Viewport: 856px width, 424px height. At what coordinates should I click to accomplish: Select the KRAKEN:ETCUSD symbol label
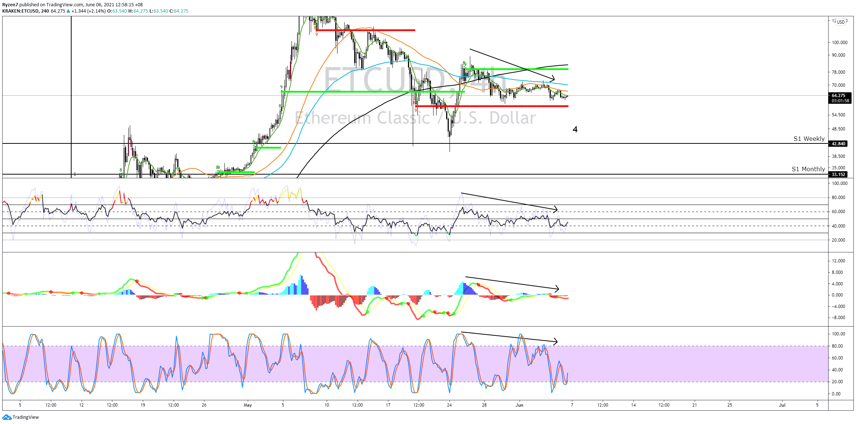point(20,11)
